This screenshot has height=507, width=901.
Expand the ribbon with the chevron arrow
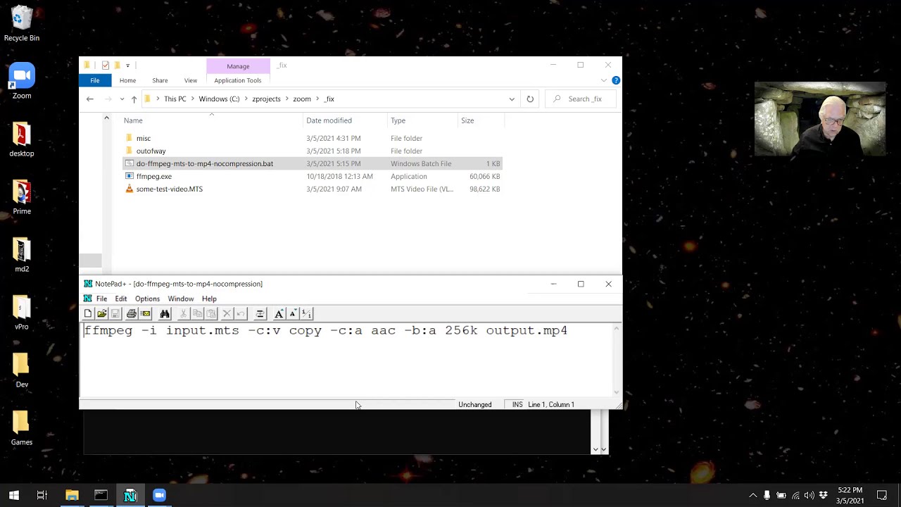603,80
